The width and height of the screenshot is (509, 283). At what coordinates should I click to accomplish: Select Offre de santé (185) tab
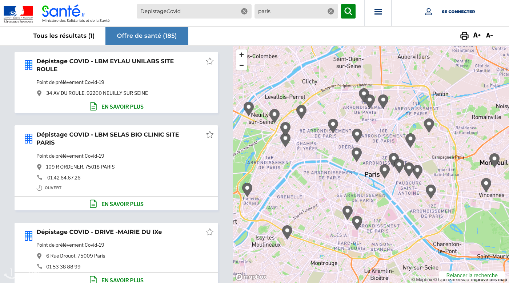click(147, 36)
